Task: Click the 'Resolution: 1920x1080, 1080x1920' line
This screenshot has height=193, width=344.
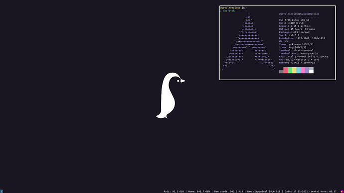Action: pyautogui.click(x=302, y=38)
